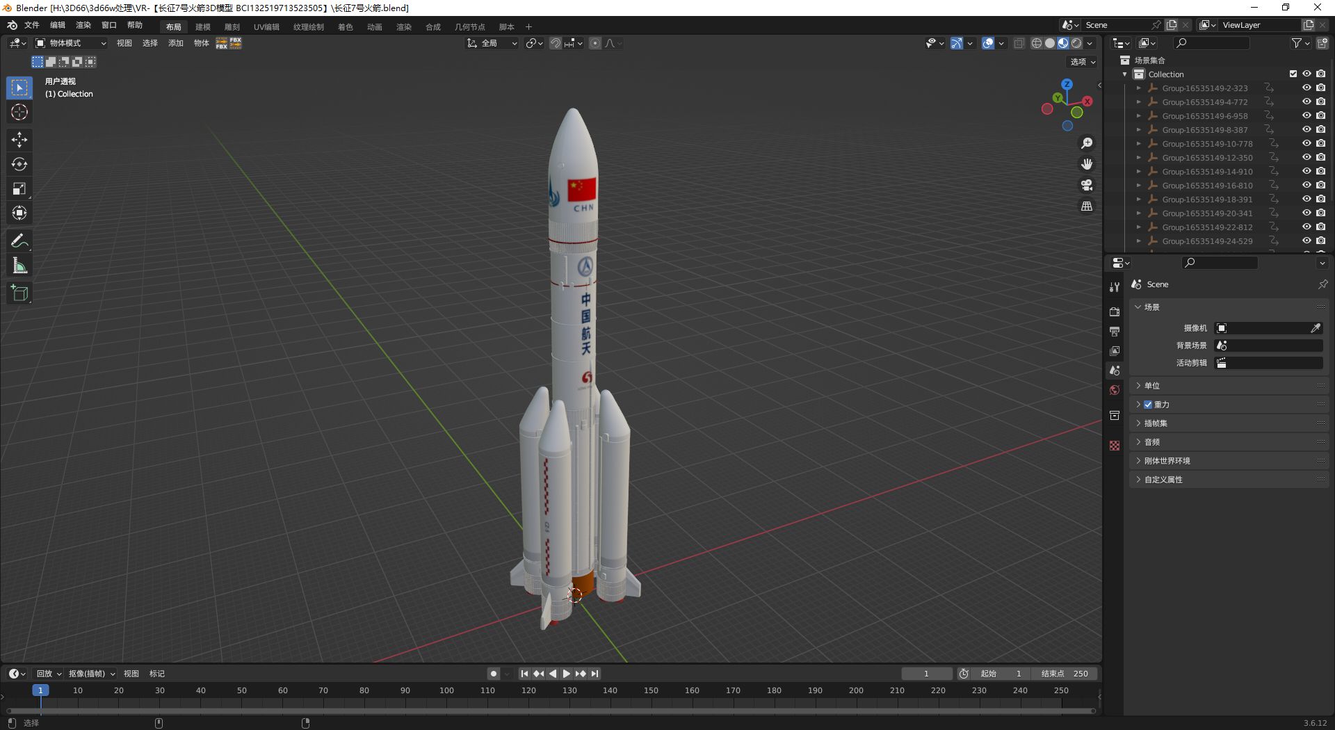
Task: Play the animation forward
Action: (x=567, y=674)
